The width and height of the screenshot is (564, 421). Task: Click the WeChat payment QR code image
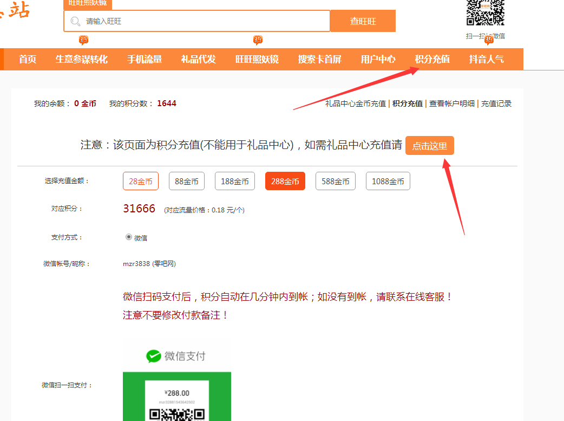pyautogui.click(x=177, y=415)
